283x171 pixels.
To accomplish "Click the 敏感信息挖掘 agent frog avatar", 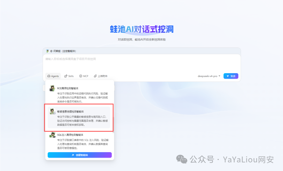I will [52, 111].
